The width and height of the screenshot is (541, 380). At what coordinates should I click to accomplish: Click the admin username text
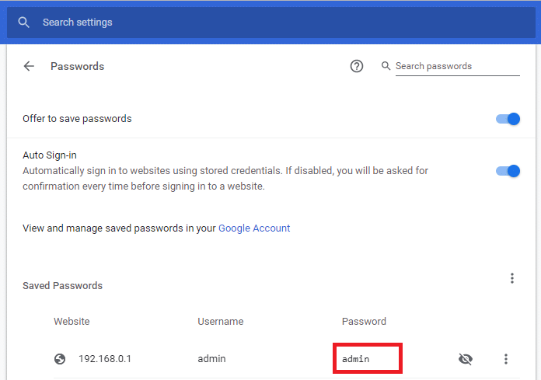[x=211, y=359]
